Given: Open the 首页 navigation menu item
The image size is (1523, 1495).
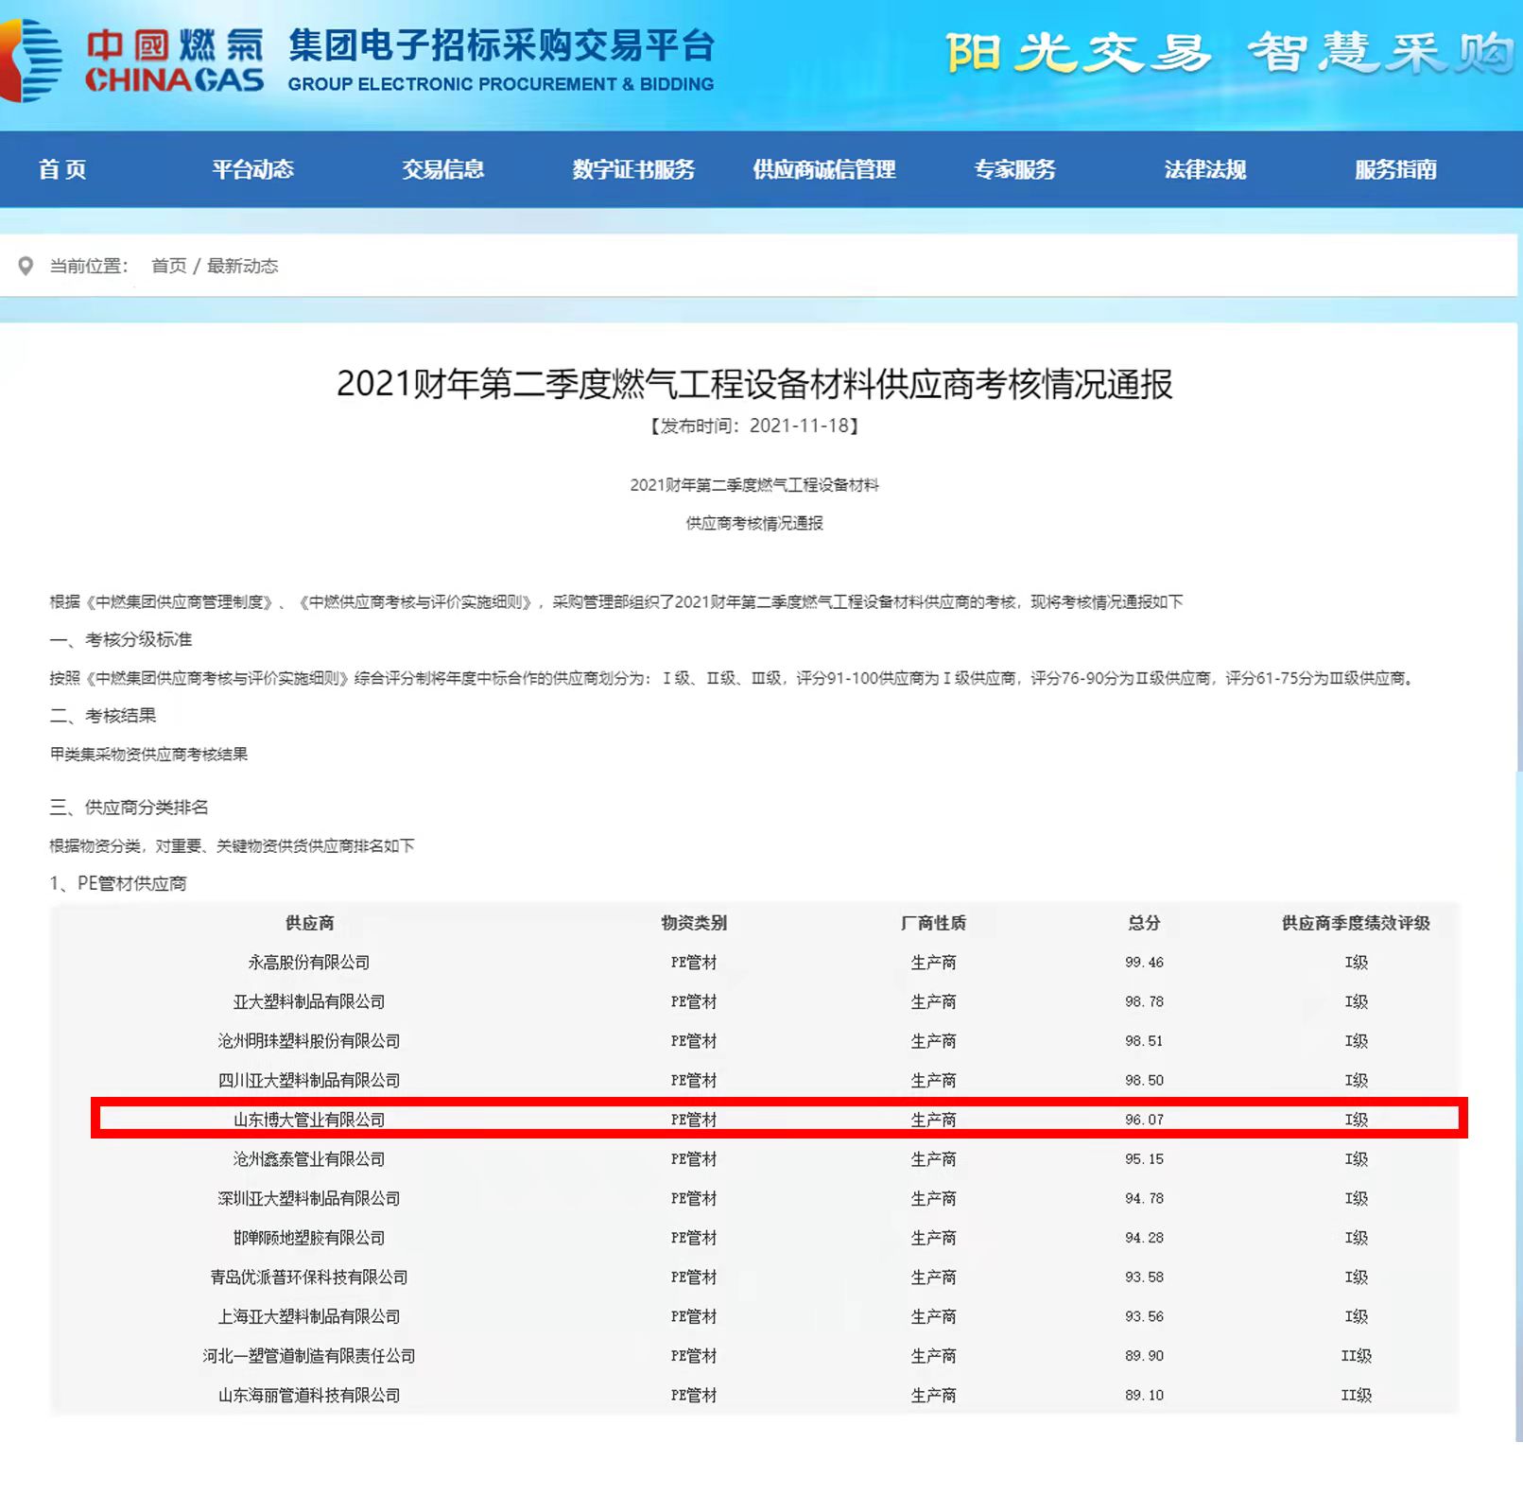Looking at the screenshot, I should click(x=62, y=170).
